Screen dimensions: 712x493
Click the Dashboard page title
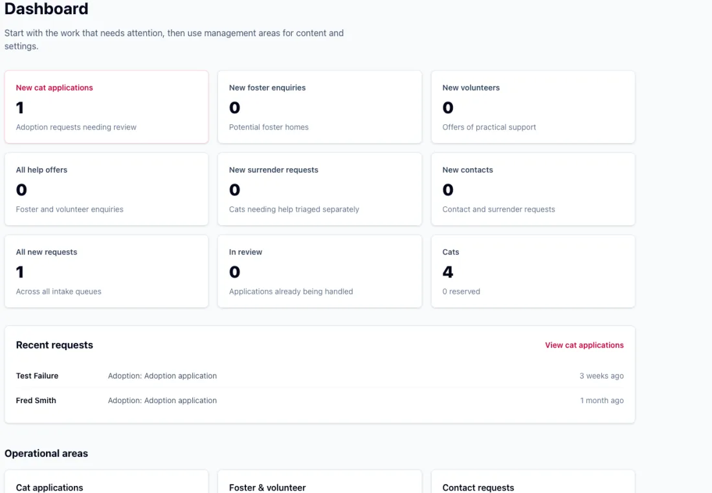(x=47, y=8)
